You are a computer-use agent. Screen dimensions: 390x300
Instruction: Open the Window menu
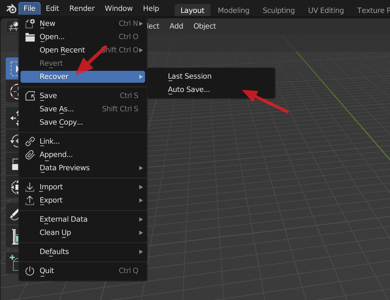click(x=119, y=9)
